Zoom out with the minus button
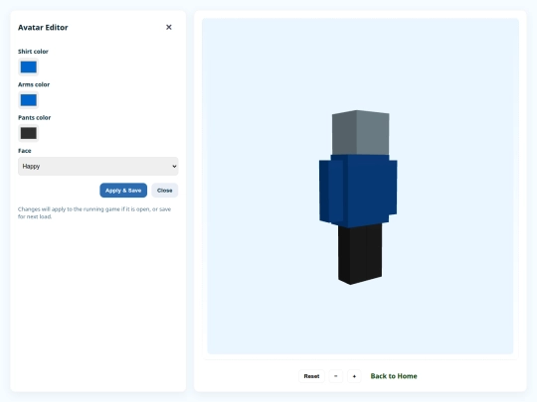 tap(336, 376)
